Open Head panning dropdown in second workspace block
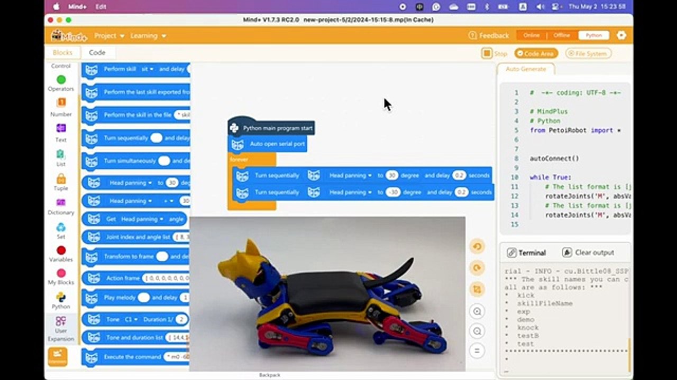 [x=350, y=192]
